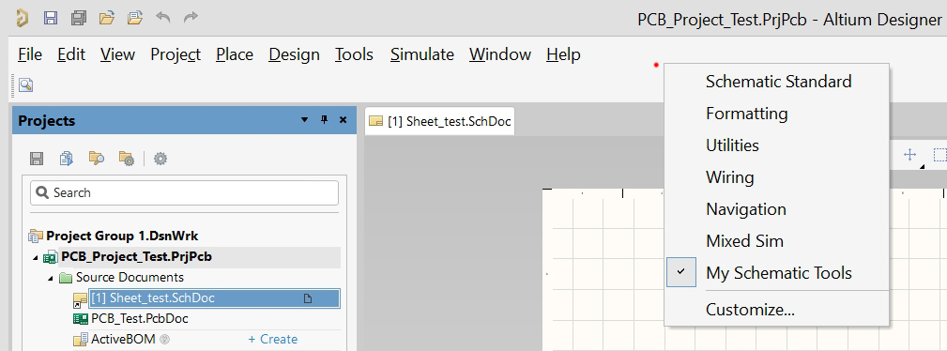
Task: Open the Window menu
Action: [x=500, y=54]
